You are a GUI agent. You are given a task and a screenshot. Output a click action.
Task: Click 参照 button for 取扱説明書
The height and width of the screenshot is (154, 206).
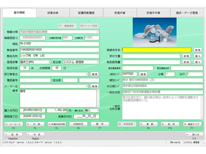coord(186,62)
